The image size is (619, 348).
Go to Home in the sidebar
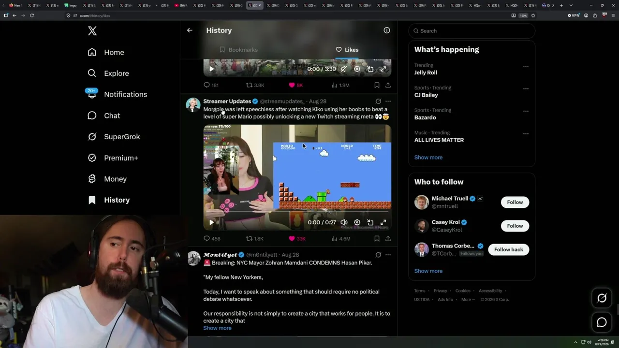(106, 52)
